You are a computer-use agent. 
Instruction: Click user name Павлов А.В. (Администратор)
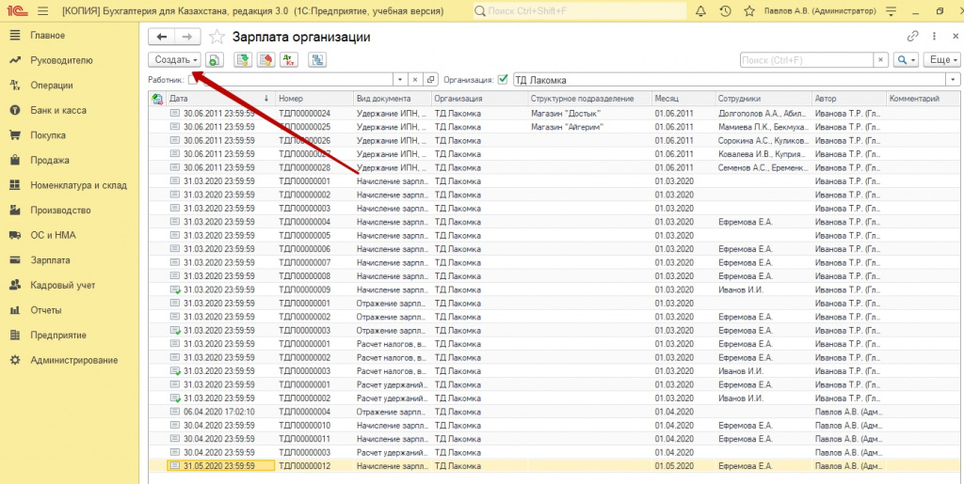click(820, 11)
